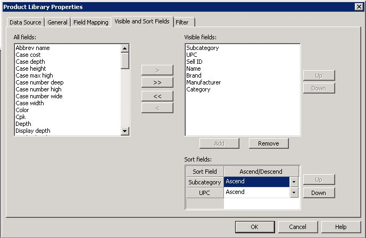This screenshot has height=238, width=366.
Task: Select Manufacturer in Visible fields list
Action: coord(203,82)
